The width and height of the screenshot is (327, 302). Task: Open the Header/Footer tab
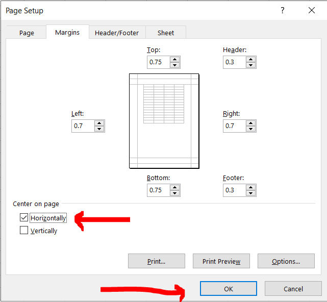point(117,33)
